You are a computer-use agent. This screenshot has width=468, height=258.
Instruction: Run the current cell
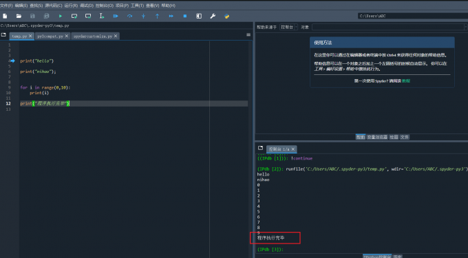coord(74,16)
